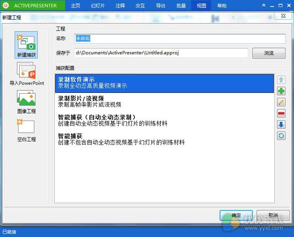Screen dimensions: 294x237
Task: Select 智能捕获（自动全动态录制）profile
Action: [165, 121]
